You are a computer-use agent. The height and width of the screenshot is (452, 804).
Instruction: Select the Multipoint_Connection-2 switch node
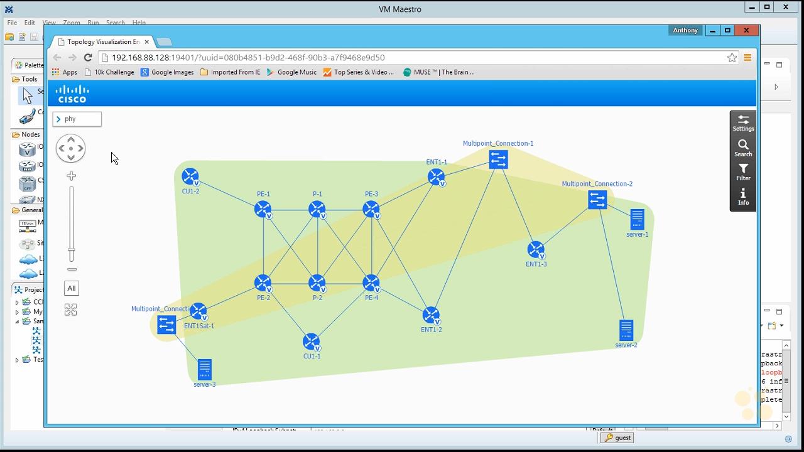[x=597, y=200]
